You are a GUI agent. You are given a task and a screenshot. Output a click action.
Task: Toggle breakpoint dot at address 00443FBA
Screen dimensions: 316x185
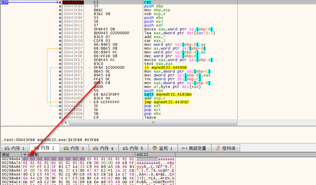click(60, 10)
